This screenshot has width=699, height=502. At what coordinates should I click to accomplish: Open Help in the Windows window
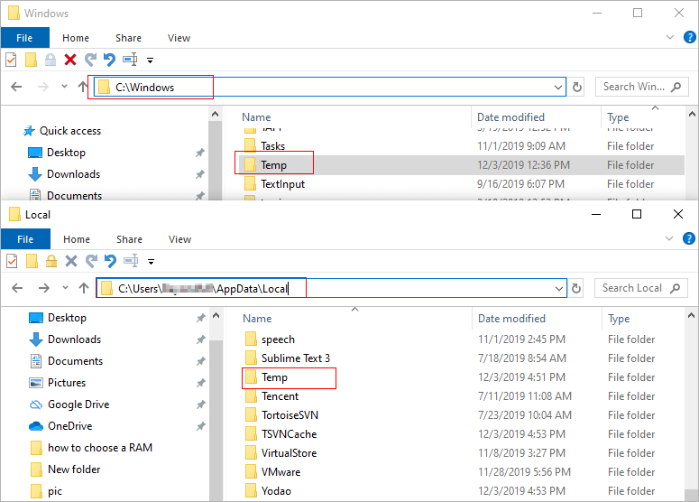[689, 38]
